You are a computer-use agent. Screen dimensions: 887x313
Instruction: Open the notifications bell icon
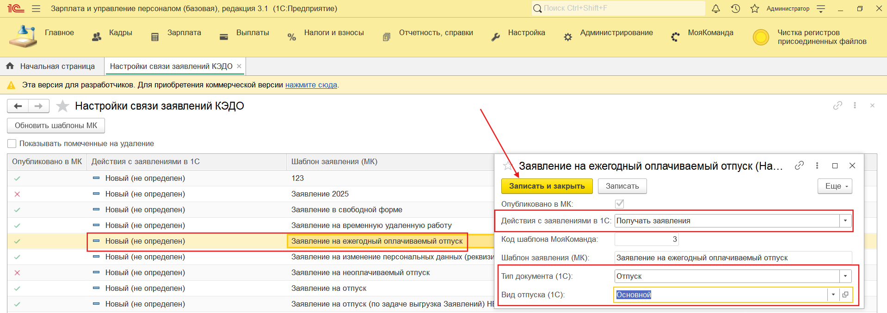[715, 8]
